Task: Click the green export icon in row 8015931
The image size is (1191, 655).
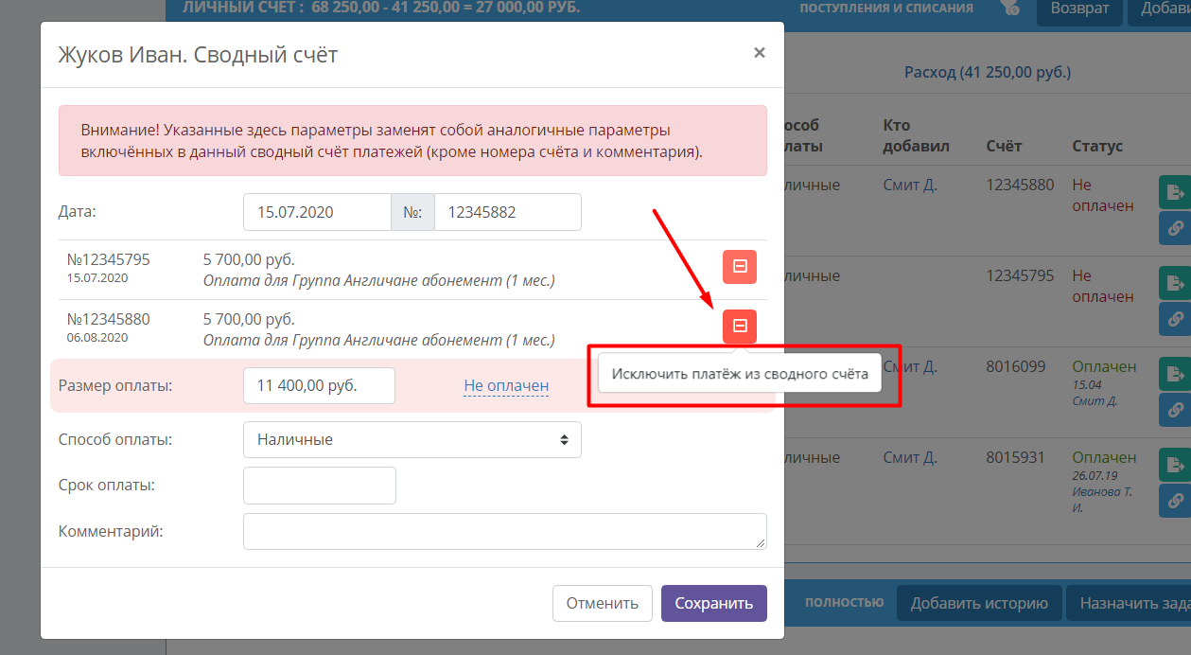Action: pos(1175,464)
